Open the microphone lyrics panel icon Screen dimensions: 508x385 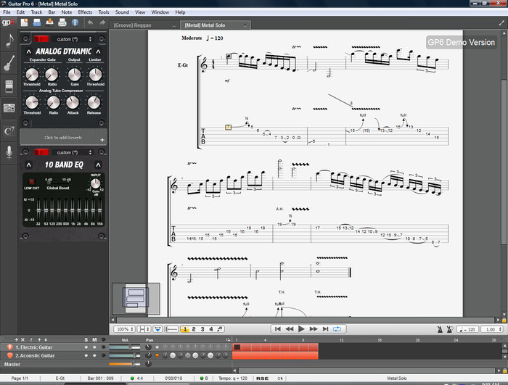pyautogui.click(x=9, y=152)
